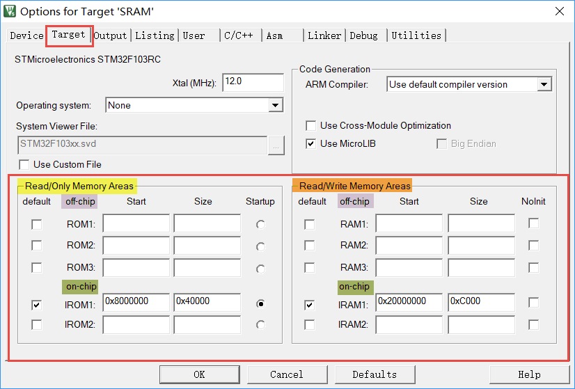The height and width of the screenshot is (389, 575).
Task: Go to the Listing tab
Action: coord(155,35)
